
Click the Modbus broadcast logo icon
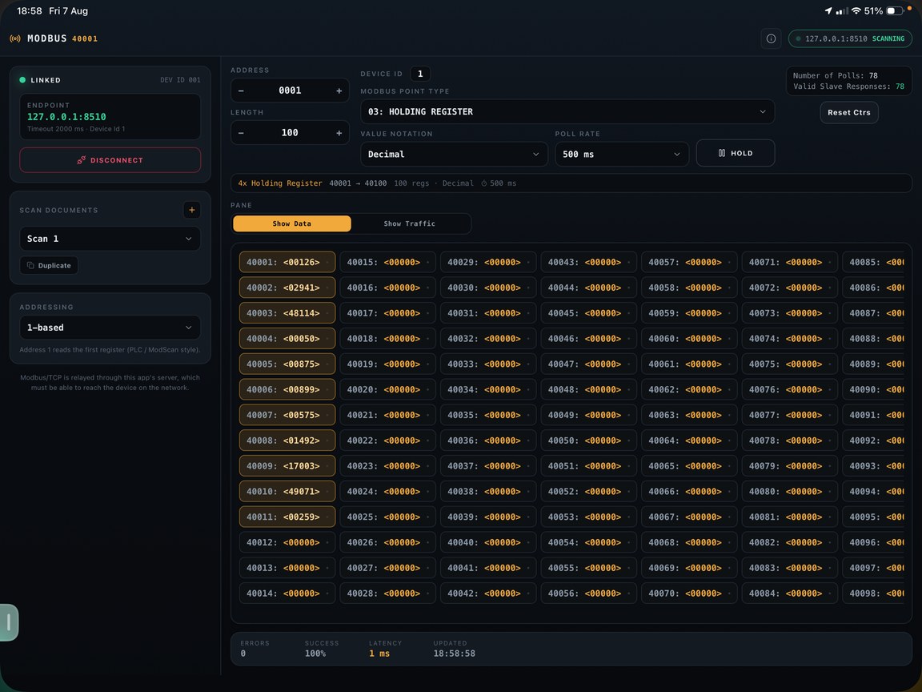pos(15,38)
